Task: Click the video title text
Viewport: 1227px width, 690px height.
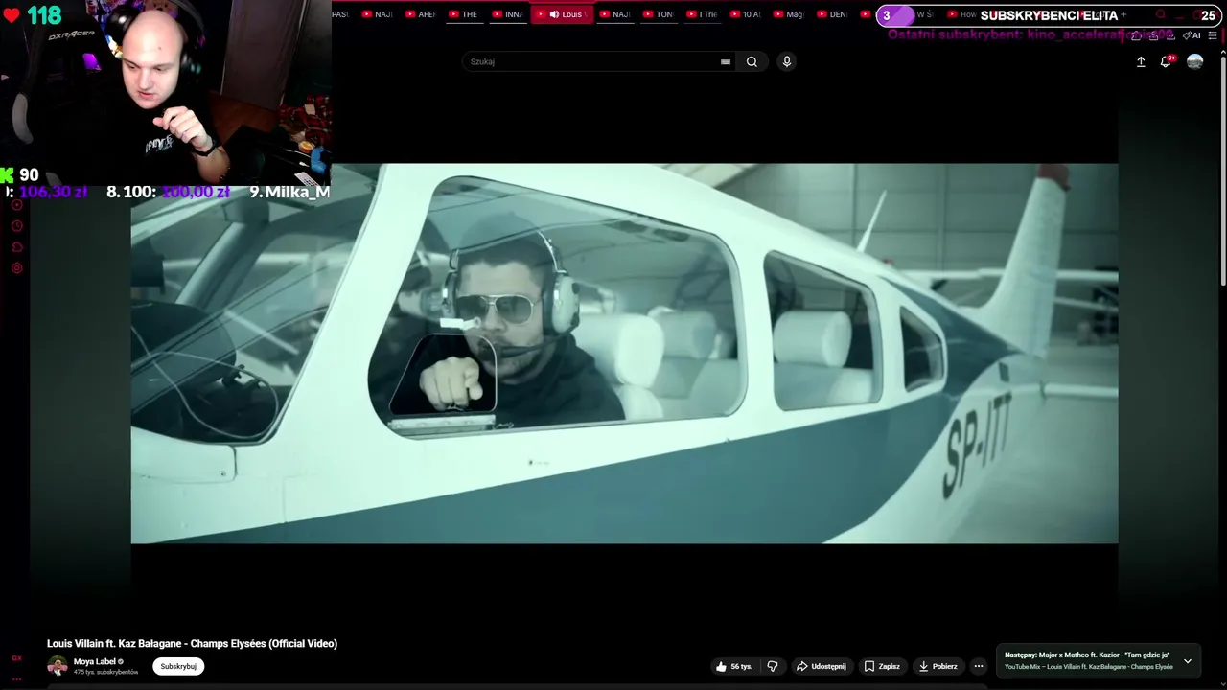Action: click(x=192, y=644)
